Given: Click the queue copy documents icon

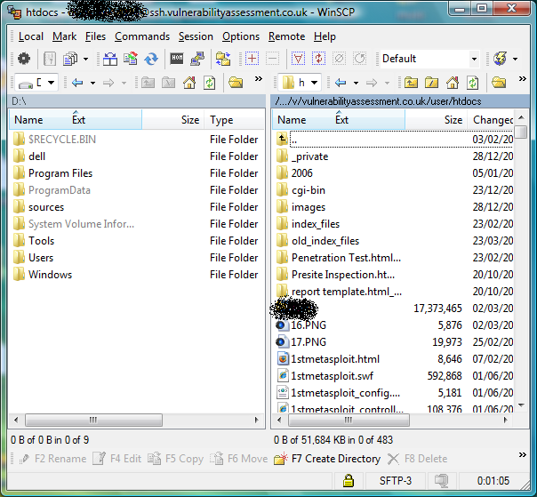Looking at the screenshot, I should click(x=70, y=59).
